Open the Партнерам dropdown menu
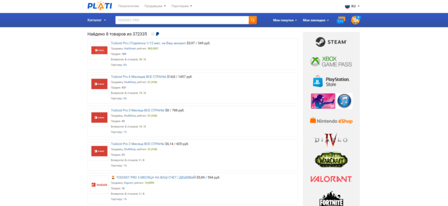Screen dimensions: 448x206 pos(182,6)
